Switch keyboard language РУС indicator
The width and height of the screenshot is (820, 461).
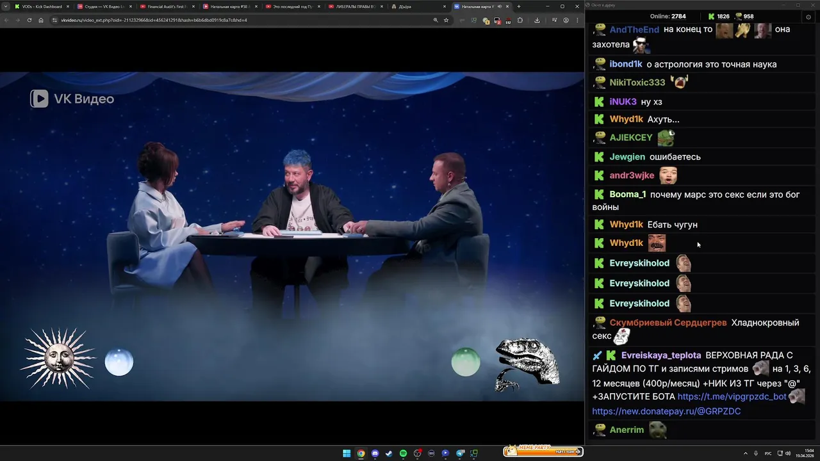point(768,453)
